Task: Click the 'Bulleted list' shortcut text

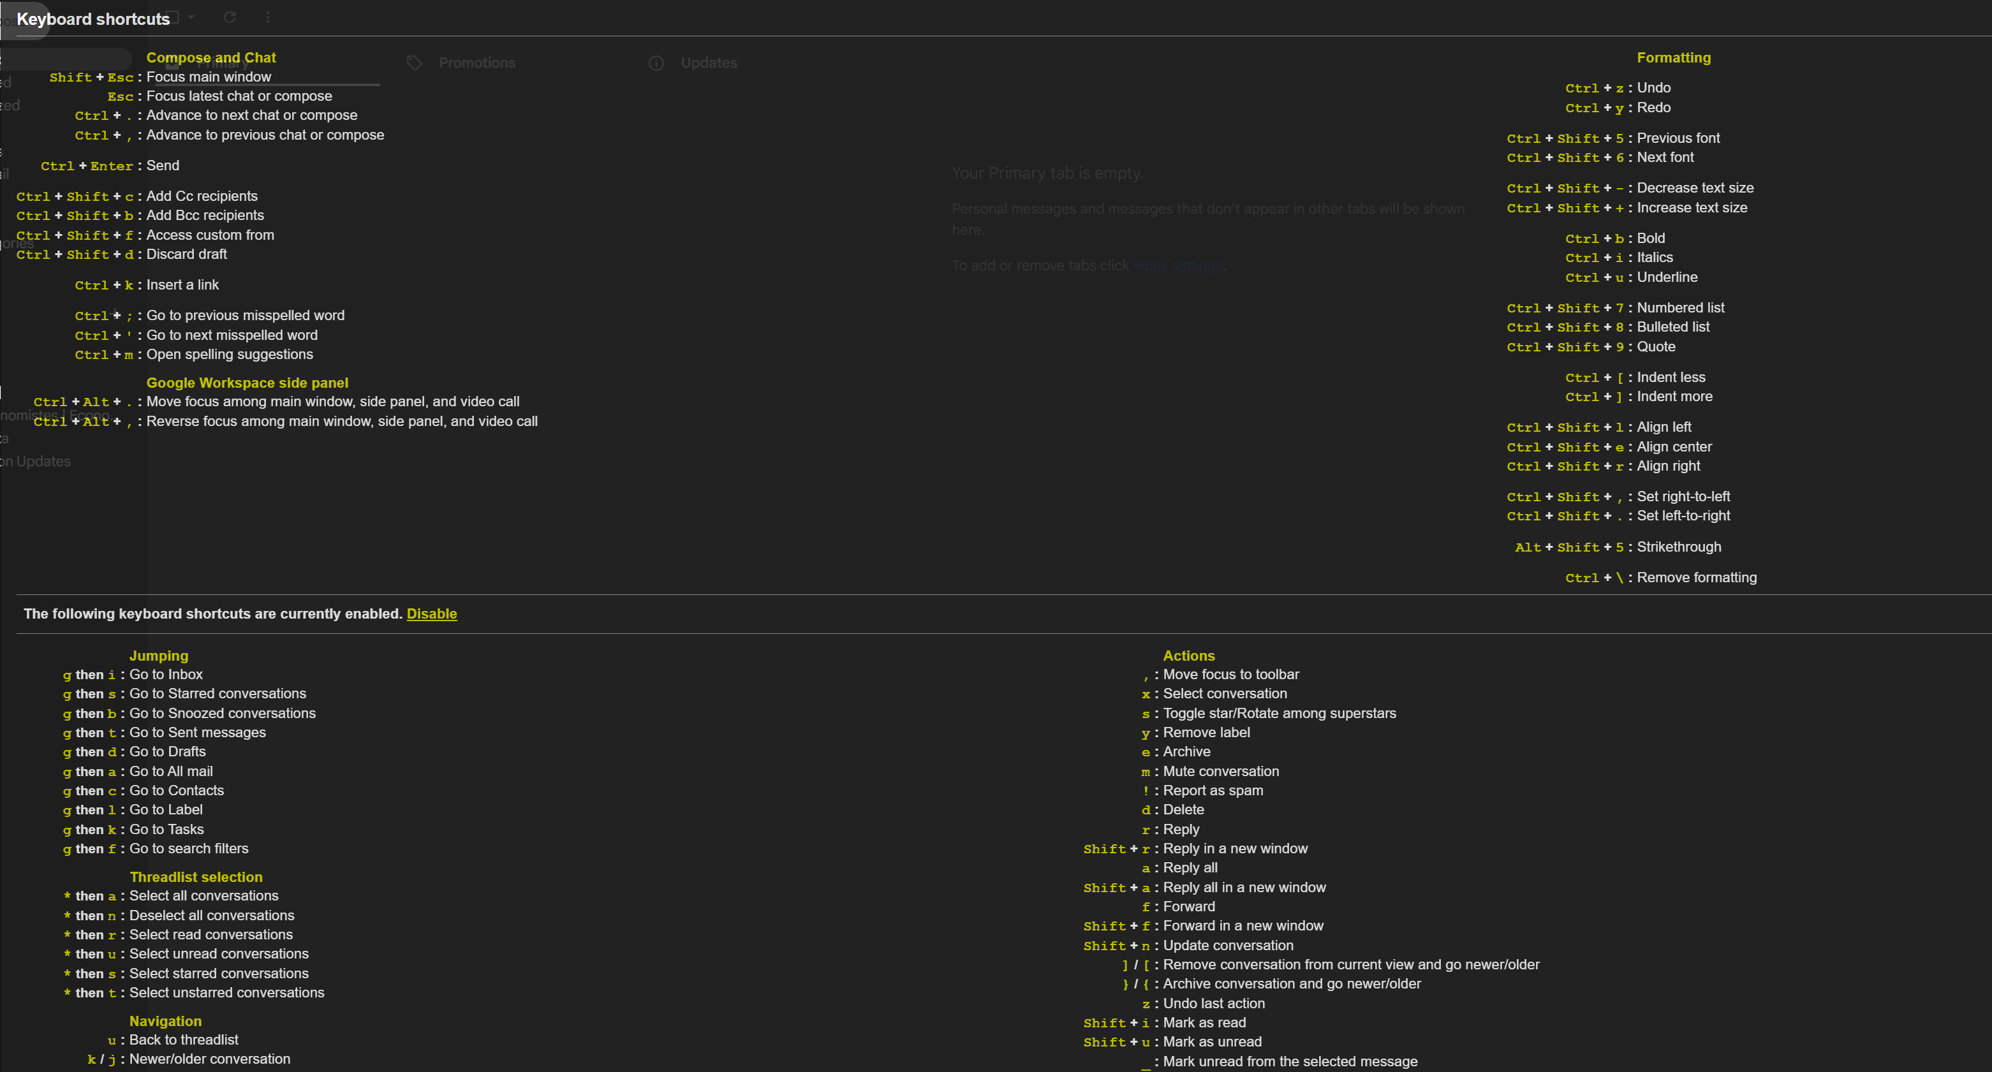Action: coord(1672,327)
